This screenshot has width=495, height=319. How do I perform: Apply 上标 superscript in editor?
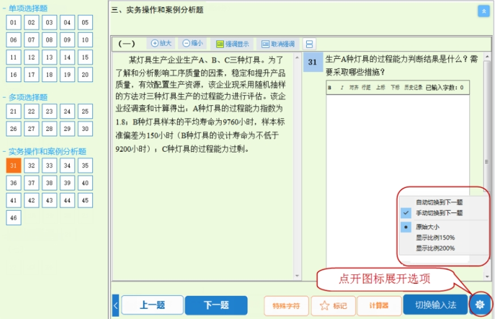tap(380, 87)
